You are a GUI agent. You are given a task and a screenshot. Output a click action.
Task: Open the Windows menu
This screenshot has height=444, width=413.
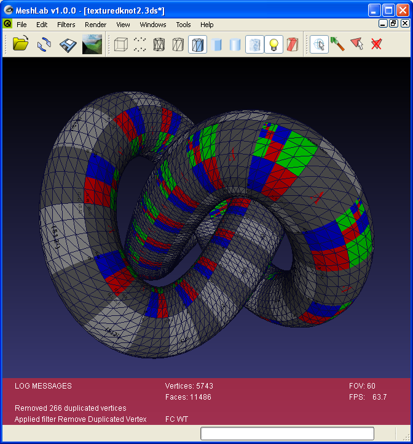[153, 25]
